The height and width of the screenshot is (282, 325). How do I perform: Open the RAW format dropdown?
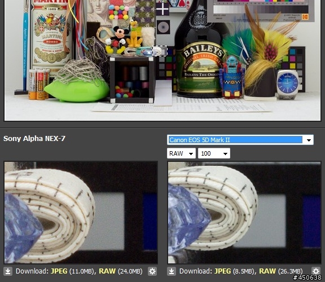pos(181,153)
